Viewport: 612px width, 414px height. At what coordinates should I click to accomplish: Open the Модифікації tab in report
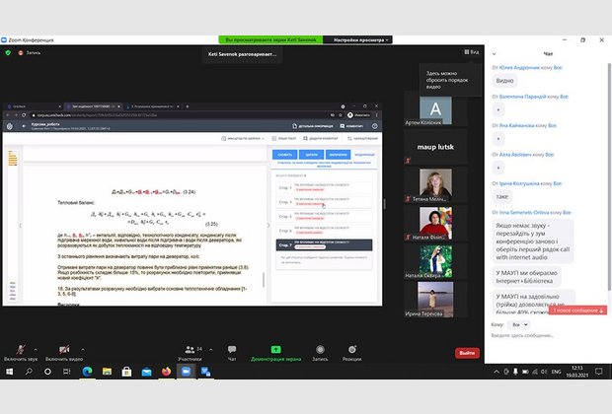(x=364, y=155)
